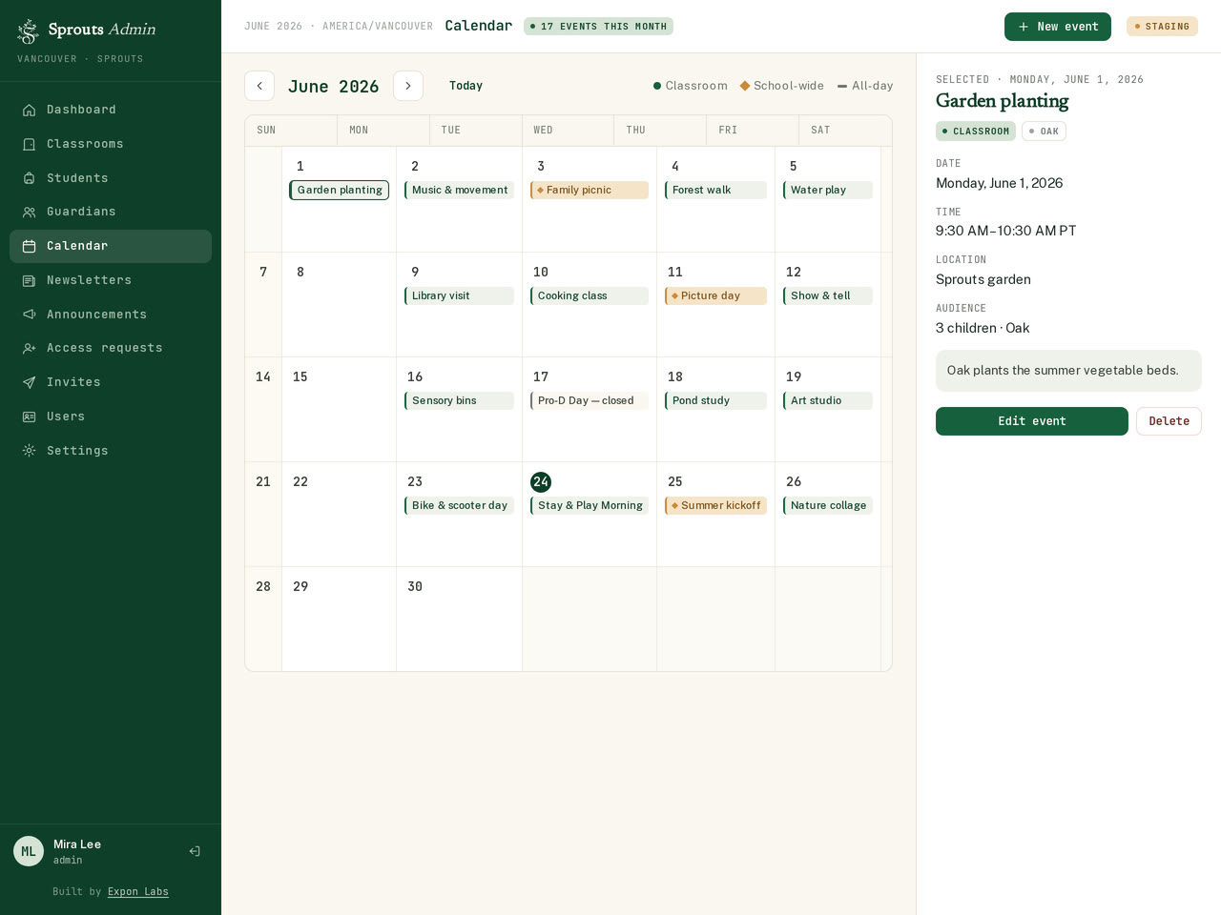Click the Classrooms sidebar icon
Screen dimensions: 1221x915
coord(30,144)
